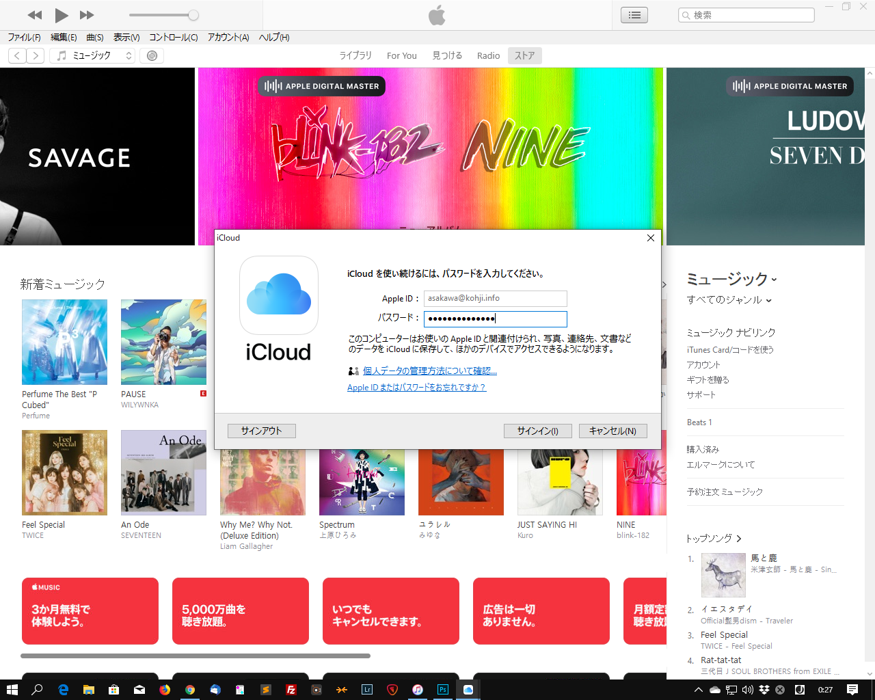This screenshot has width=875, height=700.
Task: Click the 5,000万曲を聴き放題 banner
Action: coord(241,611)
